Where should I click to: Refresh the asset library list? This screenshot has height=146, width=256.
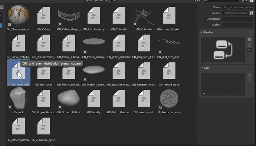[x=1, y=7]
